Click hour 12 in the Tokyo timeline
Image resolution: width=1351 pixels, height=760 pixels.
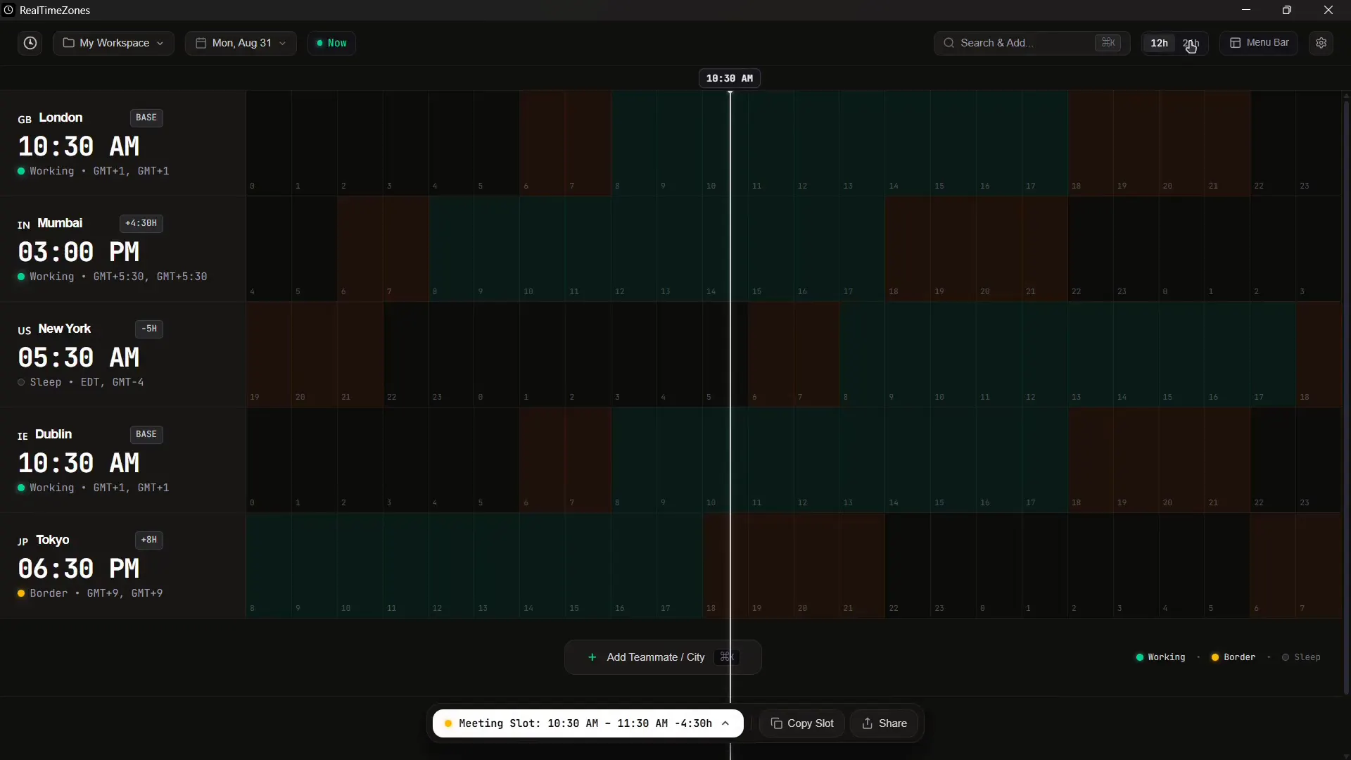point(451,566)
